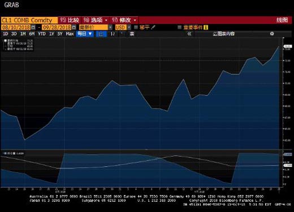
Task: Click the CL1 COMB Comdty security field
Action: [29, 20]
